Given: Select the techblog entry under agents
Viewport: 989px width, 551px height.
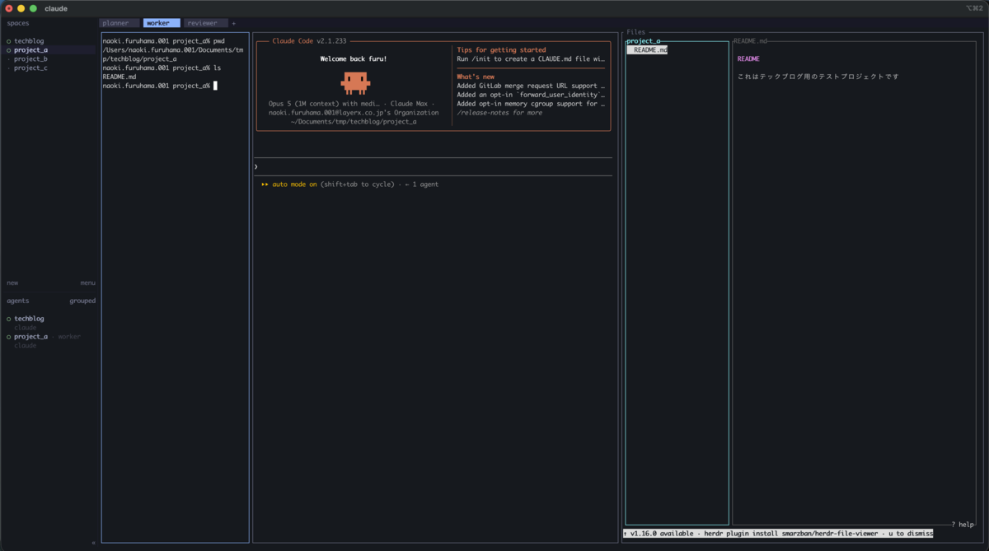Looking at the screenshot, I should pos(29,319).
